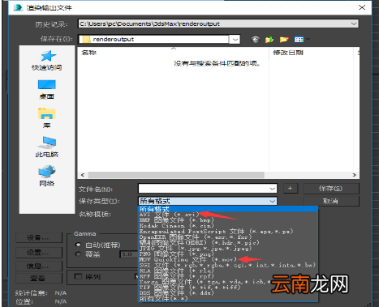Image resolution: width=379 pixels, height=307 pixels.
Task: Create a new folder in renderoutput
Action: coord(284,40)
